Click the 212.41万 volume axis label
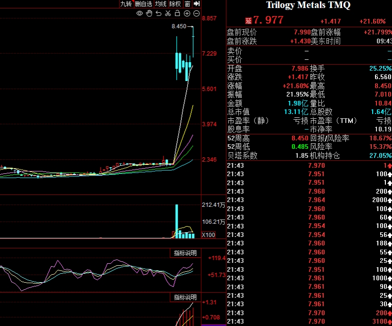 213,205
